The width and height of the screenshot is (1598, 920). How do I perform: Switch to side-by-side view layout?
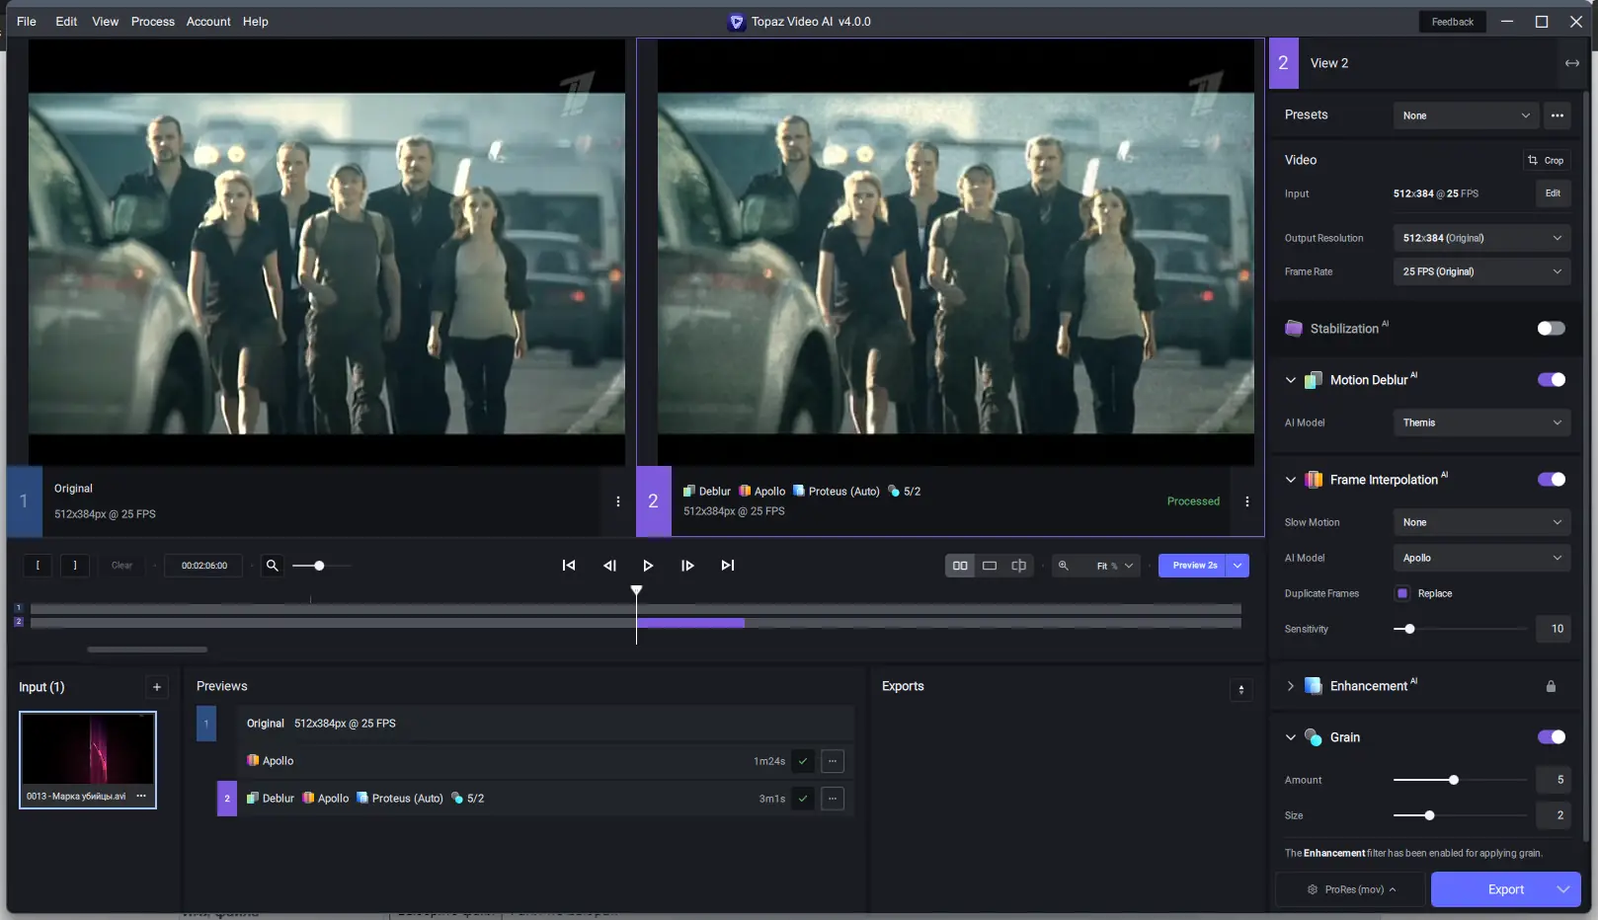(x=960, y=566)
